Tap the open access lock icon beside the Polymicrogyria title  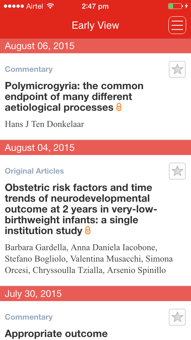[119, 107]
